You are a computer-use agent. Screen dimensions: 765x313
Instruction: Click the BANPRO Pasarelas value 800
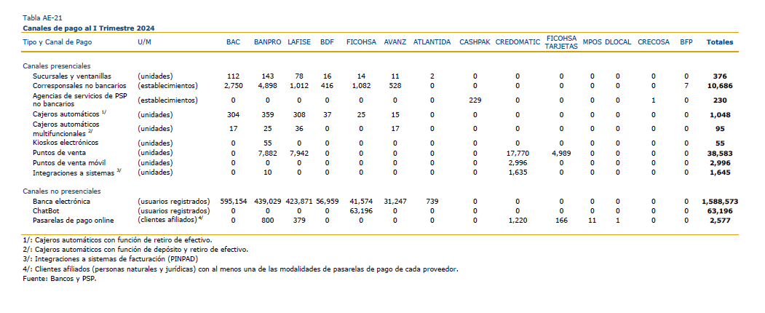[x=267, y=221]
